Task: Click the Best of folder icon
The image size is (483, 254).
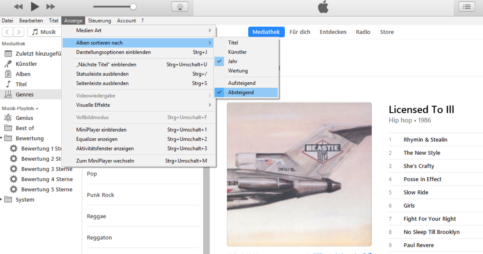Action: (8, 128)
